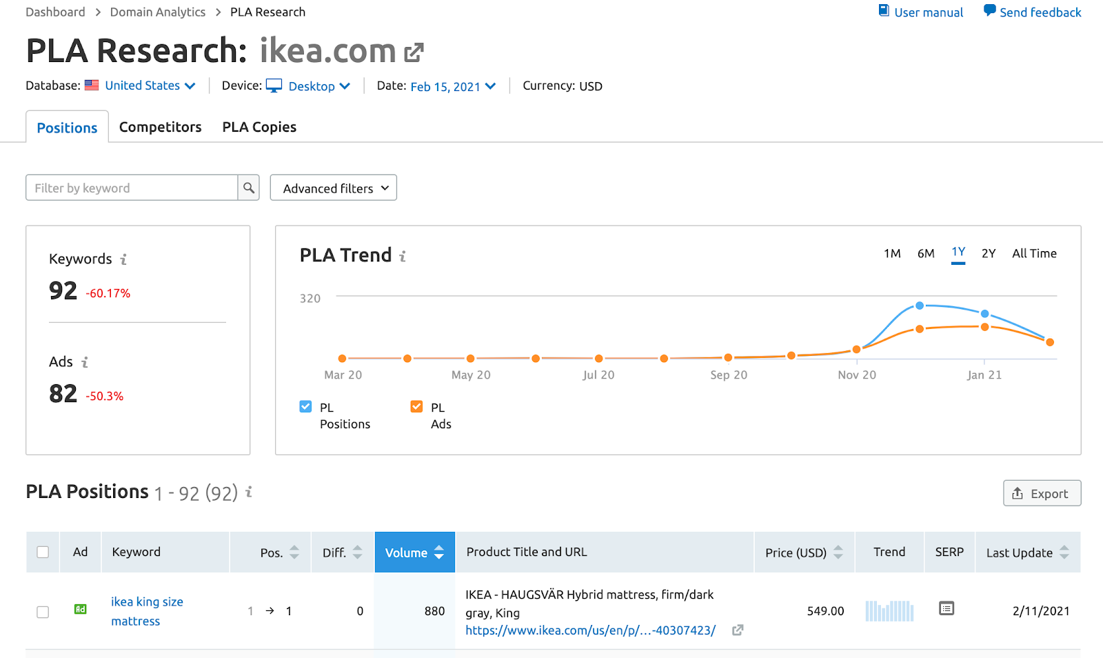The height and width of the screenshot is (658, 1103).
Task: Select All Time range
Action: [x=1034, y=253]
